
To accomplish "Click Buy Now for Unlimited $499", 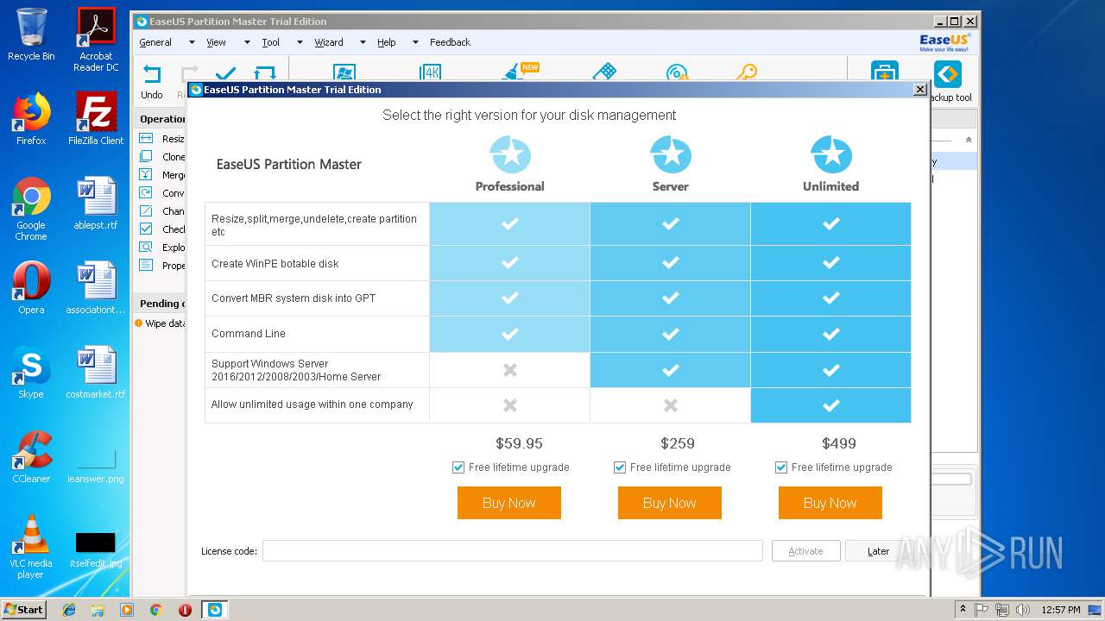I will [x=830, y=503].
